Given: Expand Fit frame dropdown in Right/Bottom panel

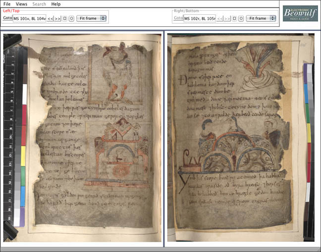Looking at the screenshot, I should 261,18.
